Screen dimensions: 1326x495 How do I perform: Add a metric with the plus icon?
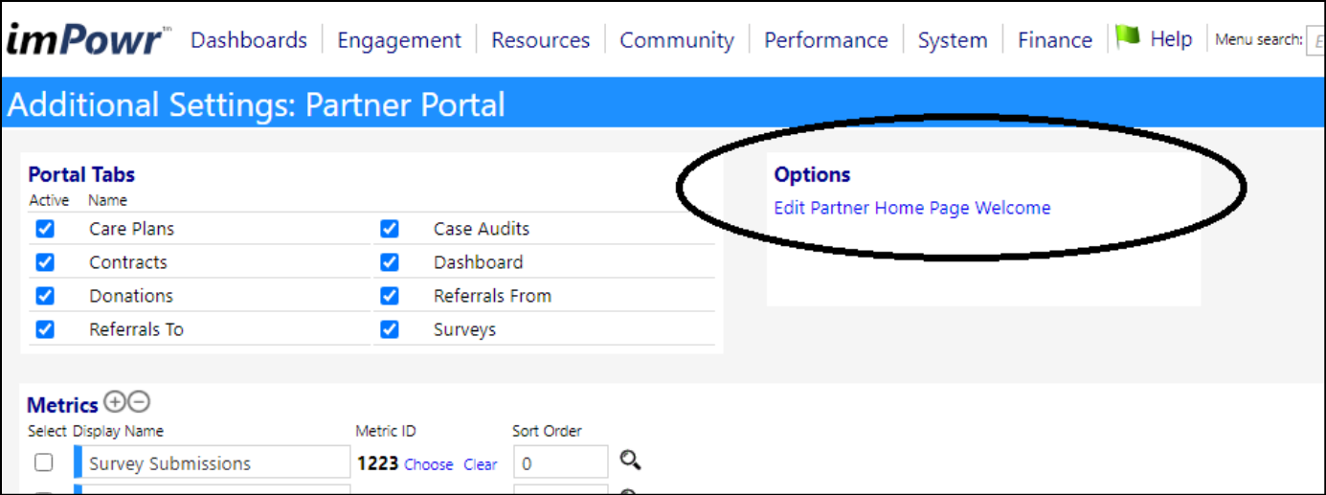pos(115,402)
